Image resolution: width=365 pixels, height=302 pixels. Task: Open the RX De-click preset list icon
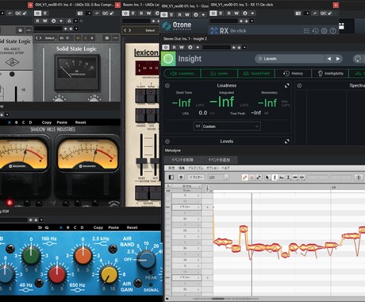click(x=306, y=31)
